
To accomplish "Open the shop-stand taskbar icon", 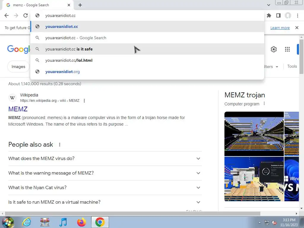I will tap(45, 222).
